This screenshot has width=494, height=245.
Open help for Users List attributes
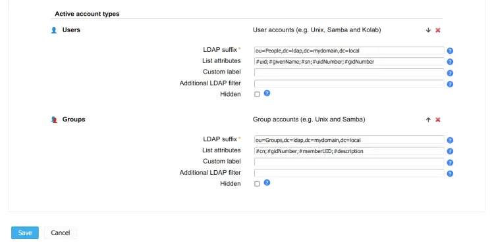click(450, 62)
